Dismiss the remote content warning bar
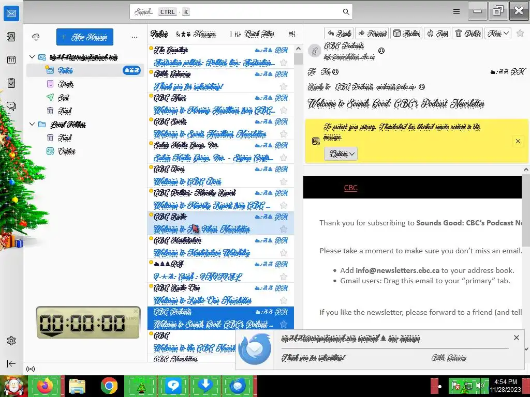530x397 pixels. tap(518, 141)
